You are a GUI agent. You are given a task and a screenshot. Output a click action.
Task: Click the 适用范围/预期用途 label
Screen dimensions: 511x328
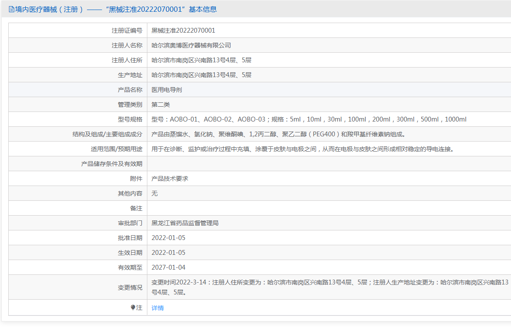point(117,149)
